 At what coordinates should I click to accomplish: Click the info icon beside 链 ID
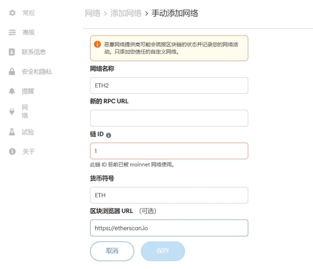[x=109, y=135]
